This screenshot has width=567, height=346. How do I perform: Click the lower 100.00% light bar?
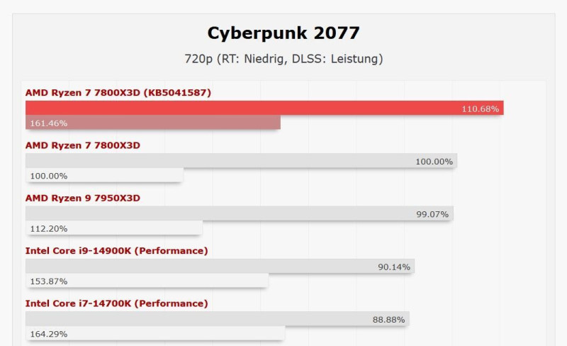point(104,175)
